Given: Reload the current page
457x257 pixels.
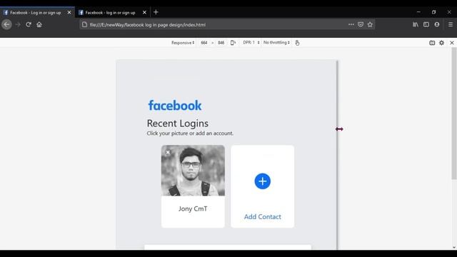Looking at the screenshot, I should point(29,24).
